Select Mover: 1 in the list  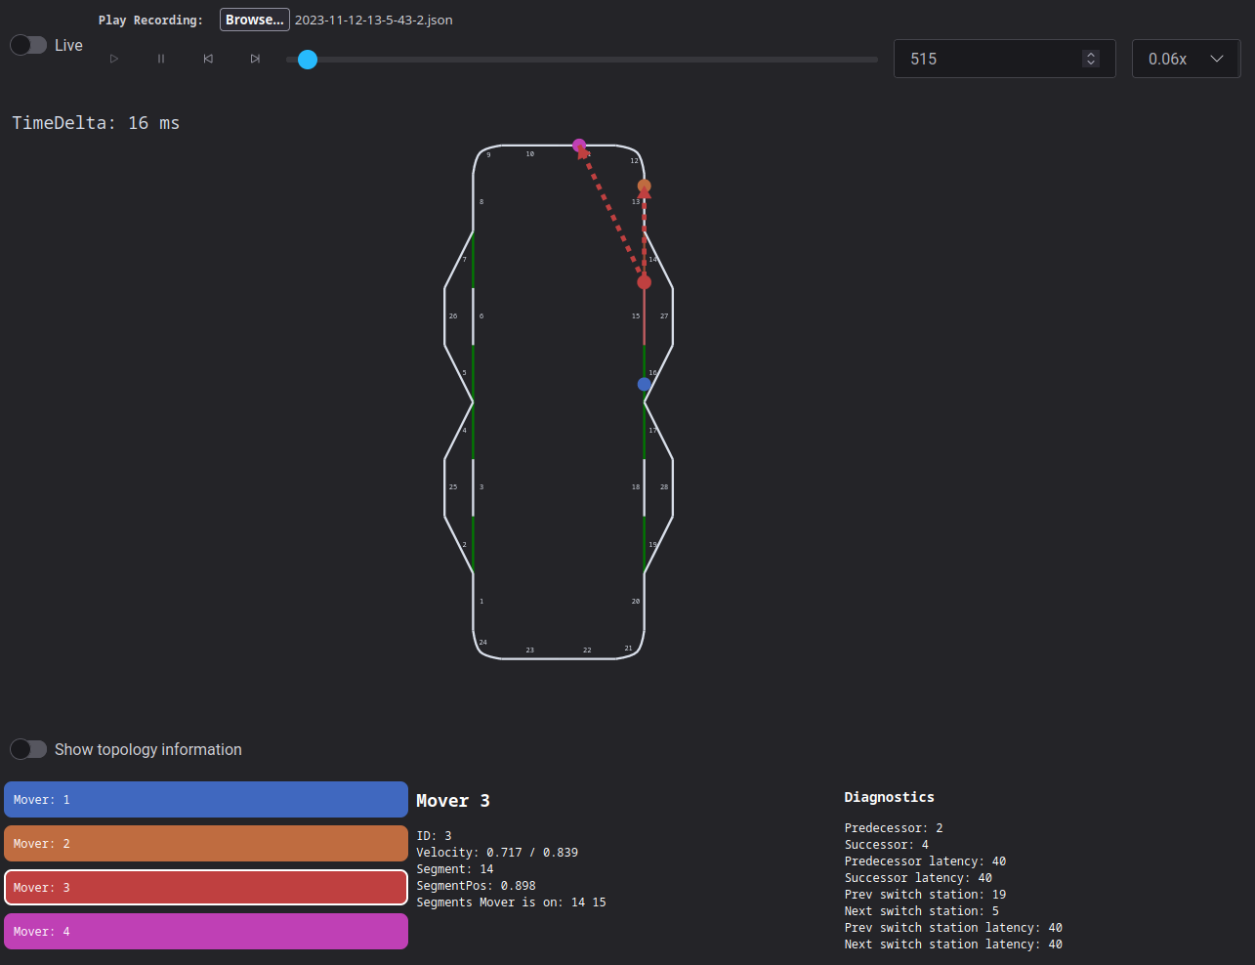[x=206, y=799]
